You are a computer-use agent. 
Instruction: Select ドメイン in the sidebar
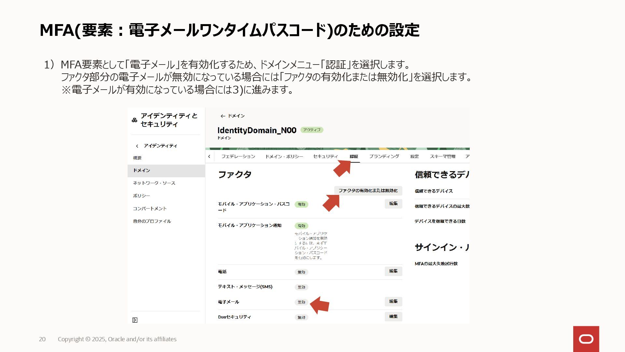coord(166,170)
